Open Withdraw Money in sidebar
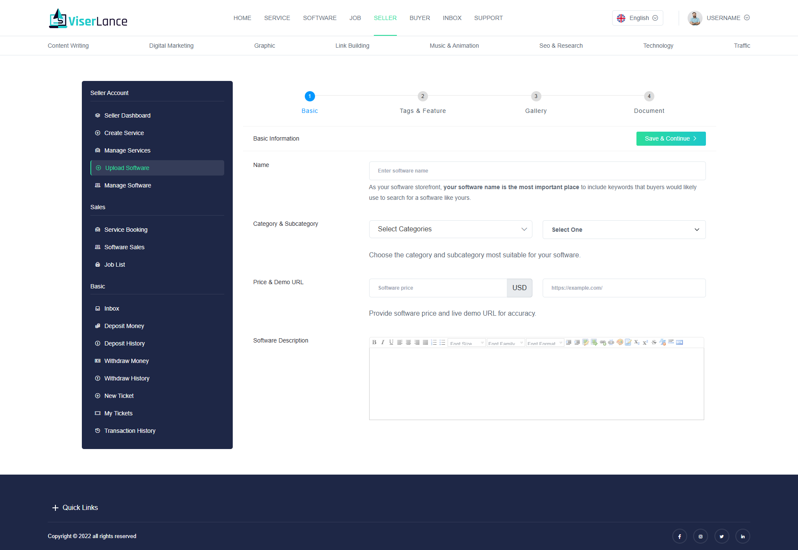 [x=157, y=361]
